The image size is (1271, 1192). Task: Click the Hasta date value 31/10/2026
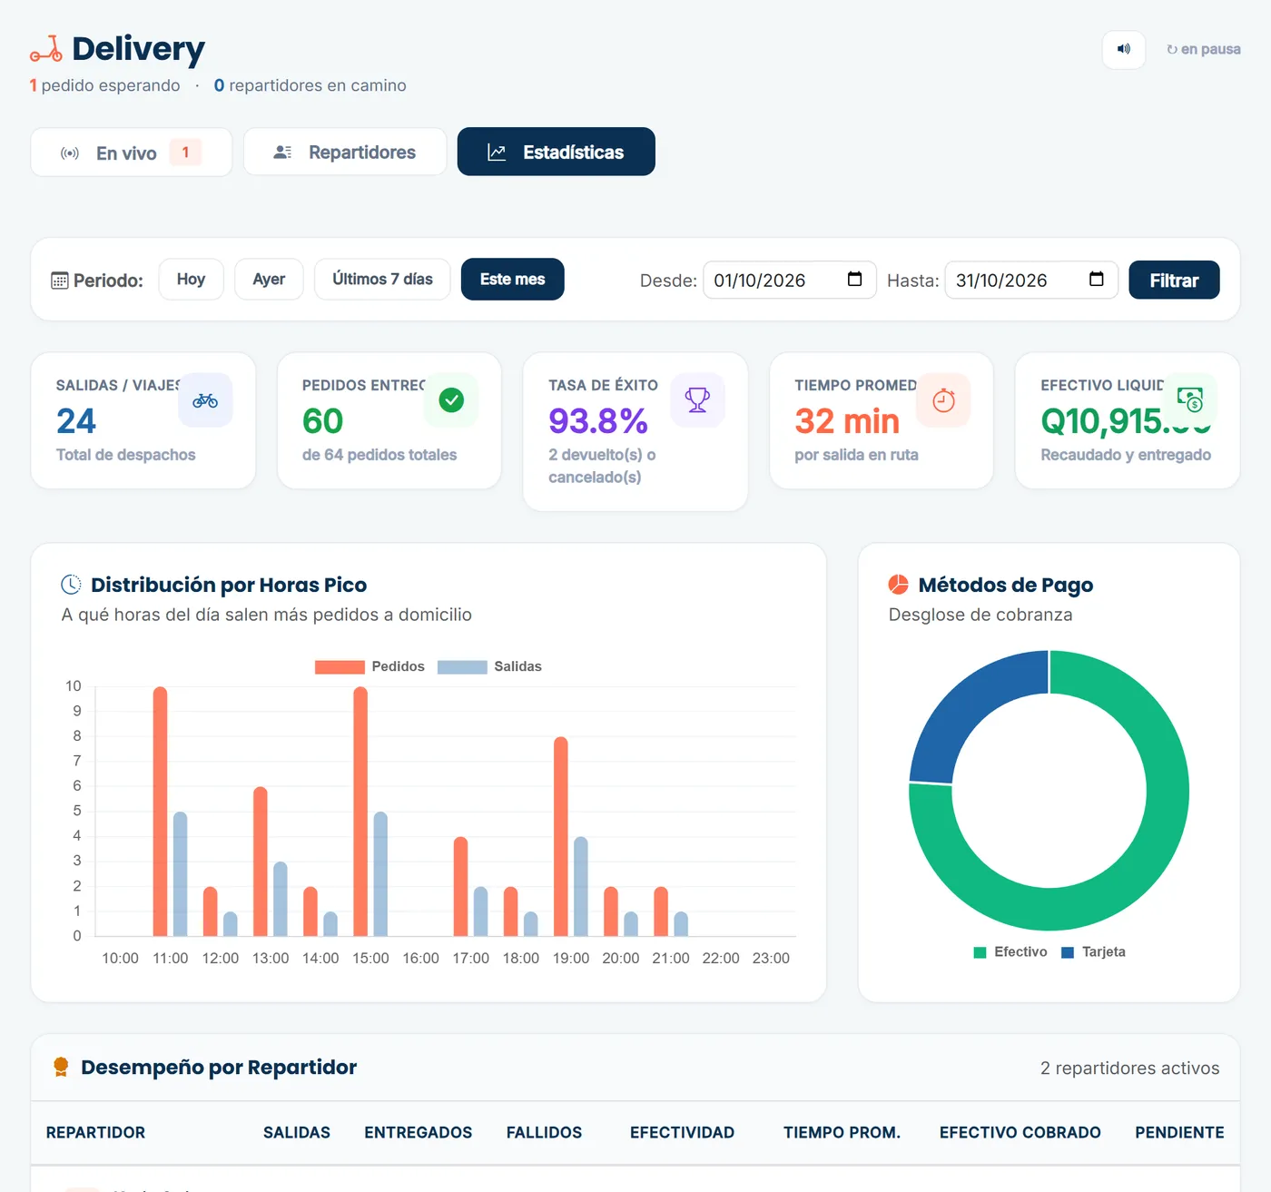(1001, 281)
